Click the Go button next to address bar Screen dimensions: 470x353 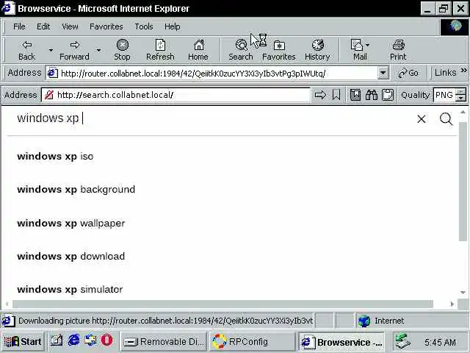(x=408, y=73)
